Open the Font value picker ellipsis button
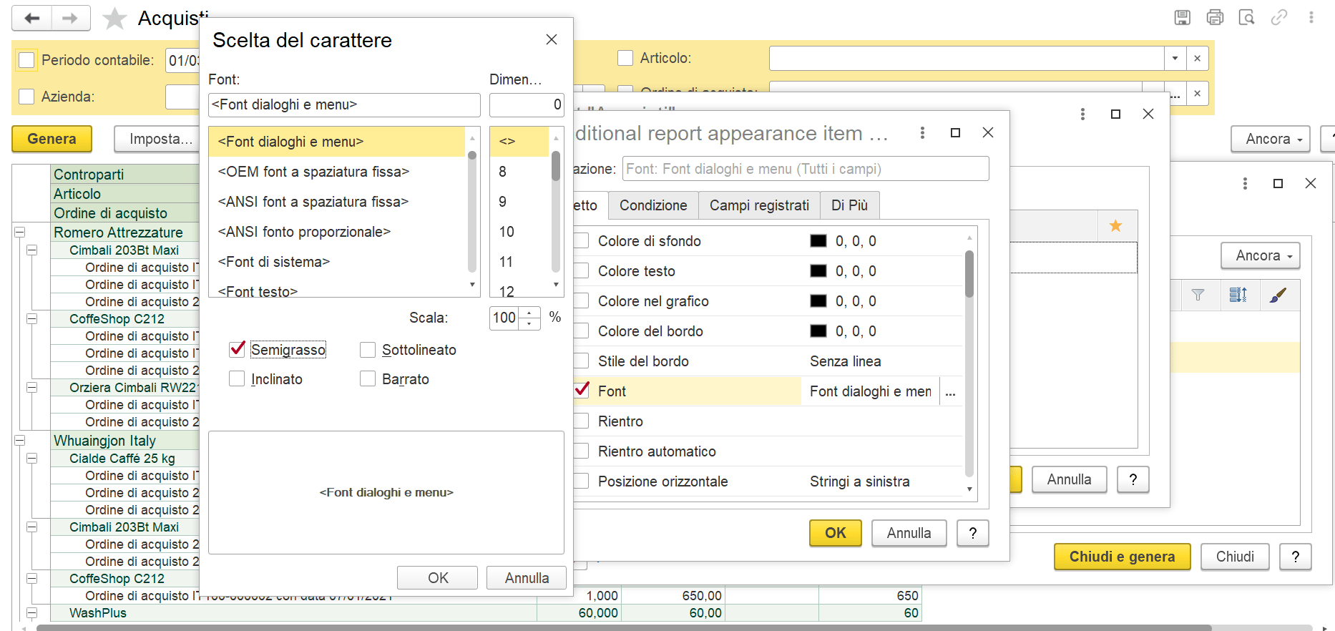The width and height of the screenshot is (1335, 631). coord(950,391)
